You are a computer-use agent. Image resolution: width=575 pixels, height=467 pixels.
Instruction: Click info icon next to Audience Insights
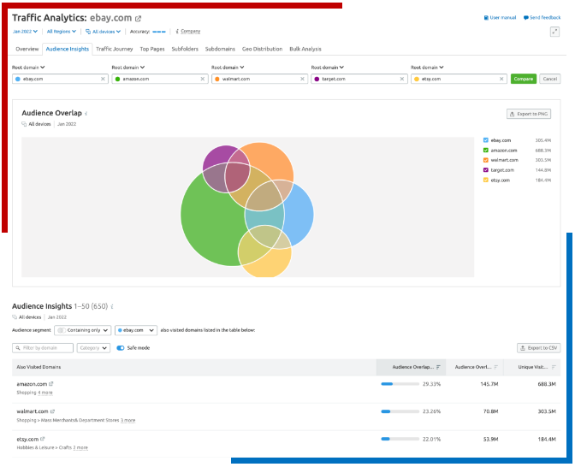point(112,307)
